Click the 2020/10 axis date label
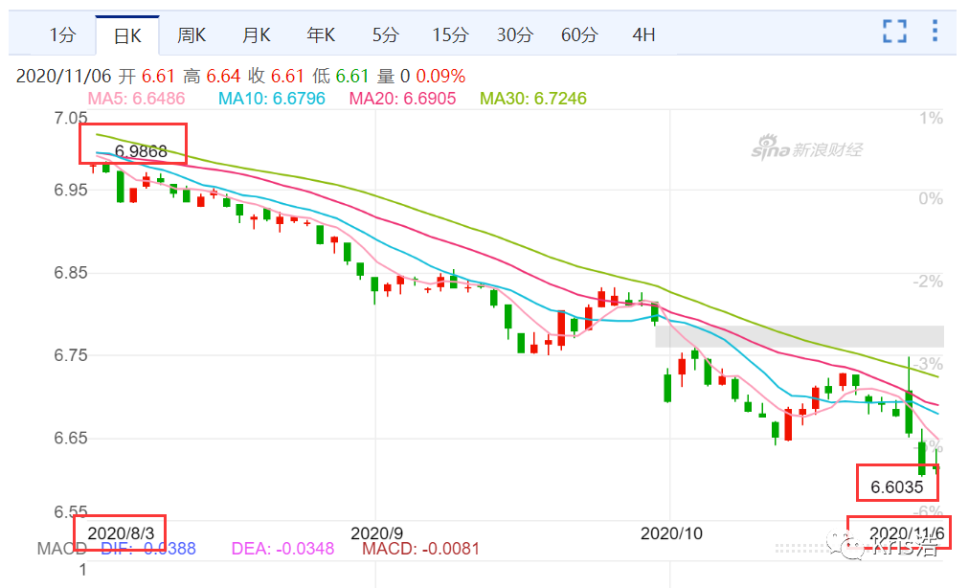This screenshot has height=588, width=969. coord(671,533)
